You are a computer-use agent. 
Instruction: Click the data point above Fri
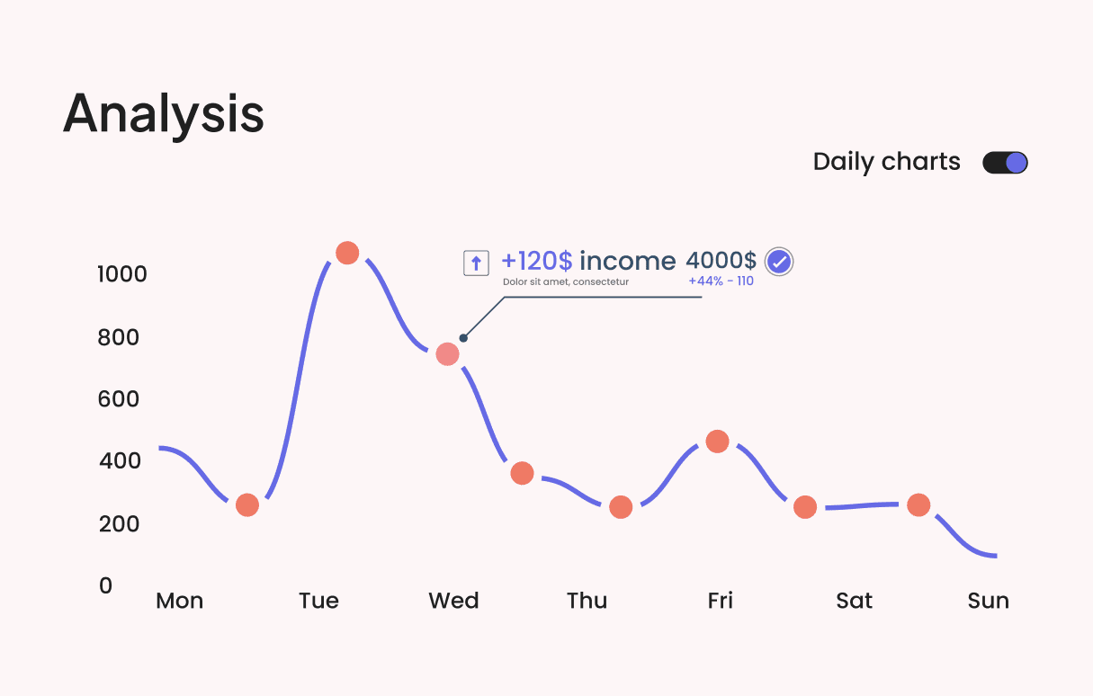coord(717,442)
